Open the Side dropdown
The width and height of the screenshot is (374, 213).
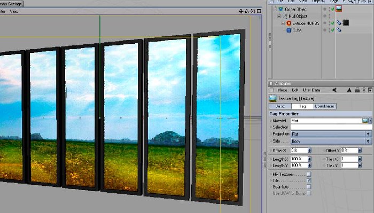point(331,141)
